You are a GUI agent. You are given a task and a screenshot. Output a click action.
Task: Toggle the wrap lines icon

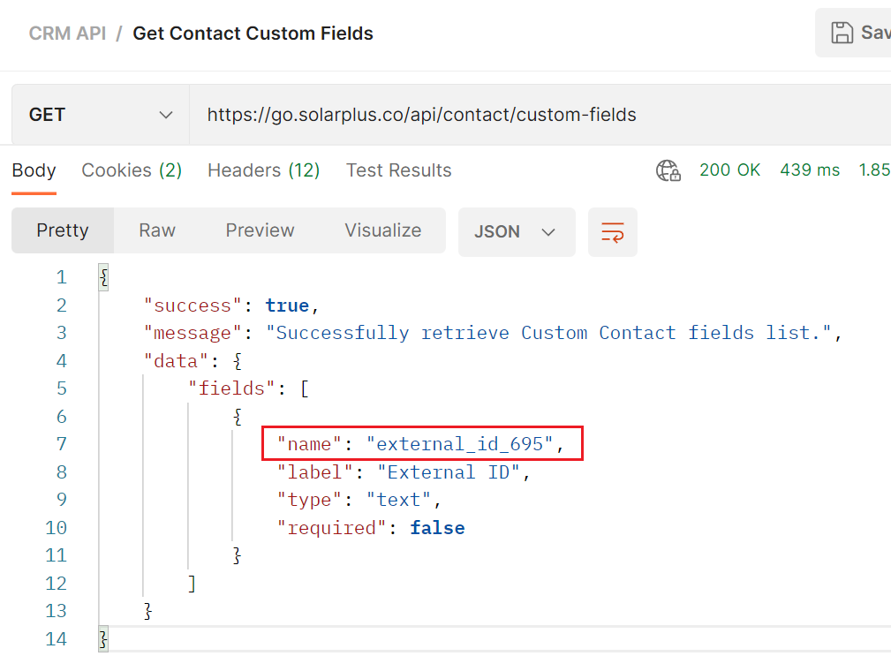point(612,232)
